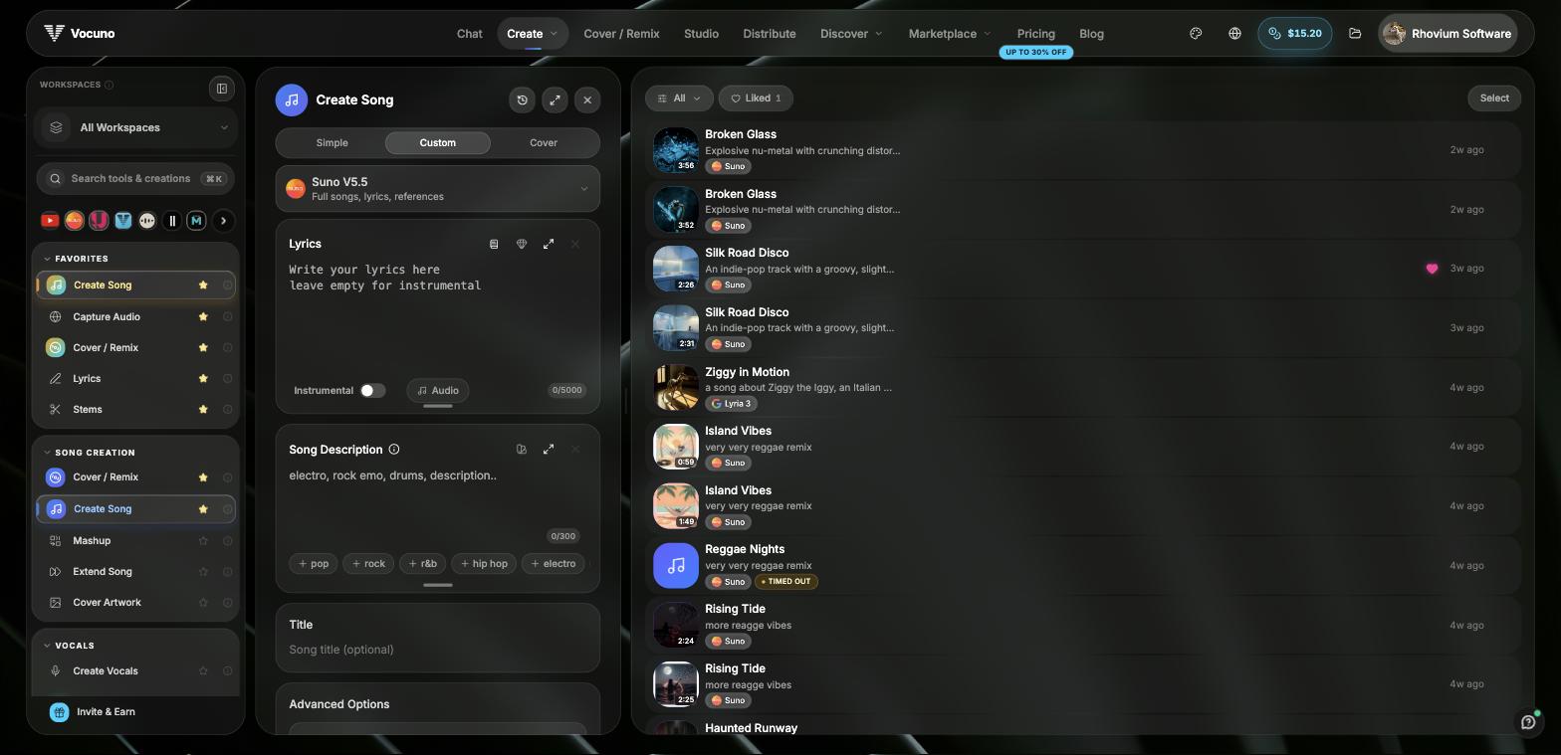Add the hip hop style tag
This screenshot has width=1561, height=755.
(484, 564)
